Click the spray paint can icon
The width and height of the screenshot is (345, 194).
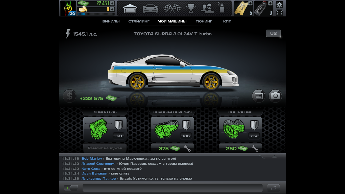[222, 8]
